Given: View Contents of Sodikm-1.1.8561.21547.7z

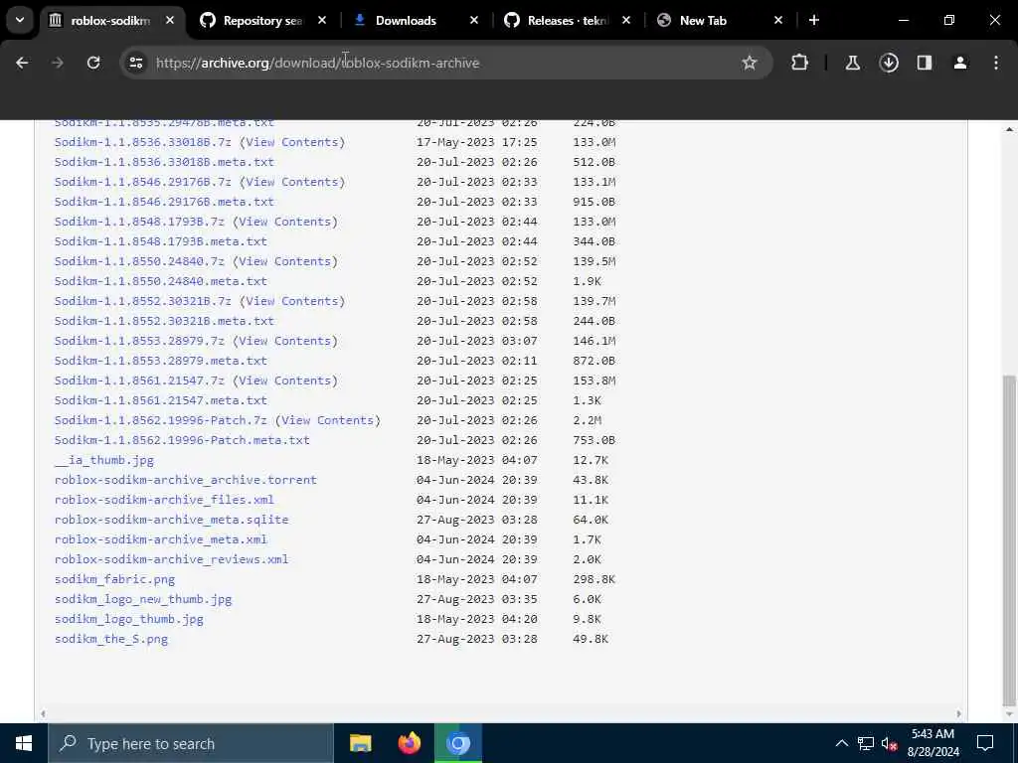Looking at the screenshot, I should [x=285, y=381].
